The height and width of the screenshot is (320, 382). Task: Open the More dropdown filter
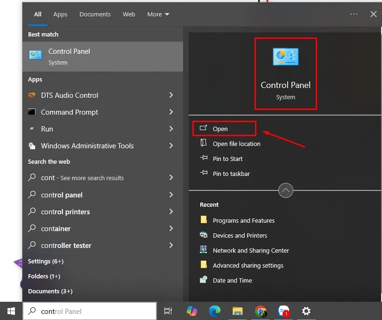point(158,14)
